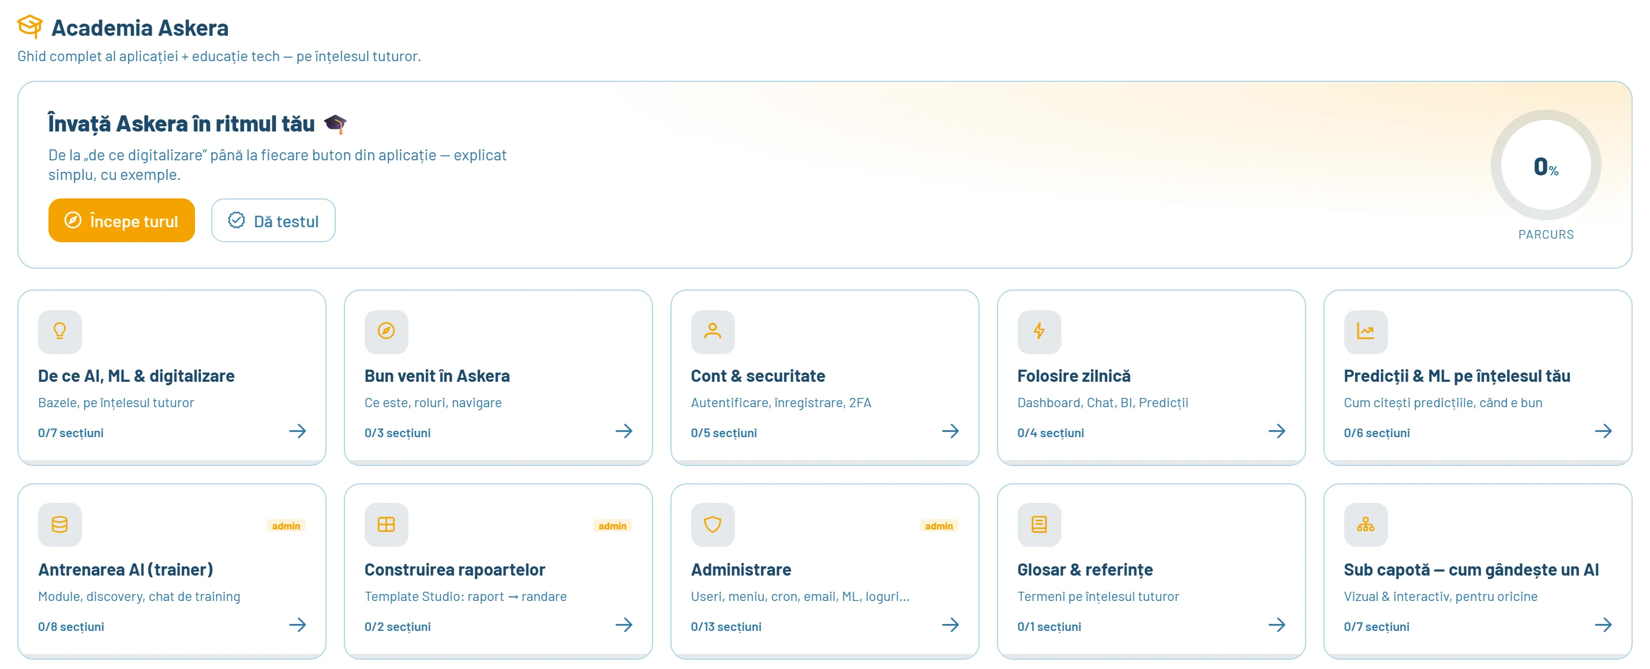Screen dimensions: 1650x669
Task: Click the shield icon on the Administrare card
Action: point(712,525)
